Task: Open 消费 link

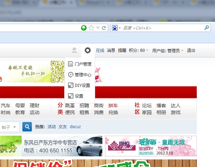Action: click(x=99, y=112)
